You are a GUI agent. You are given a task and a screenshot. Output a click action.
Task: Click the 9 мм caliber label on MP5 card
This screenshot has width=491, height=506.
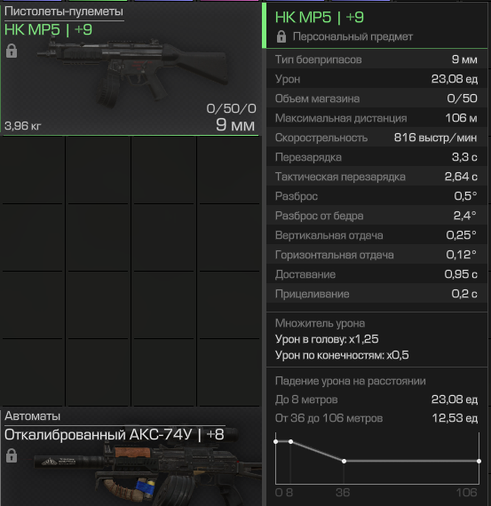click(235, 125)
